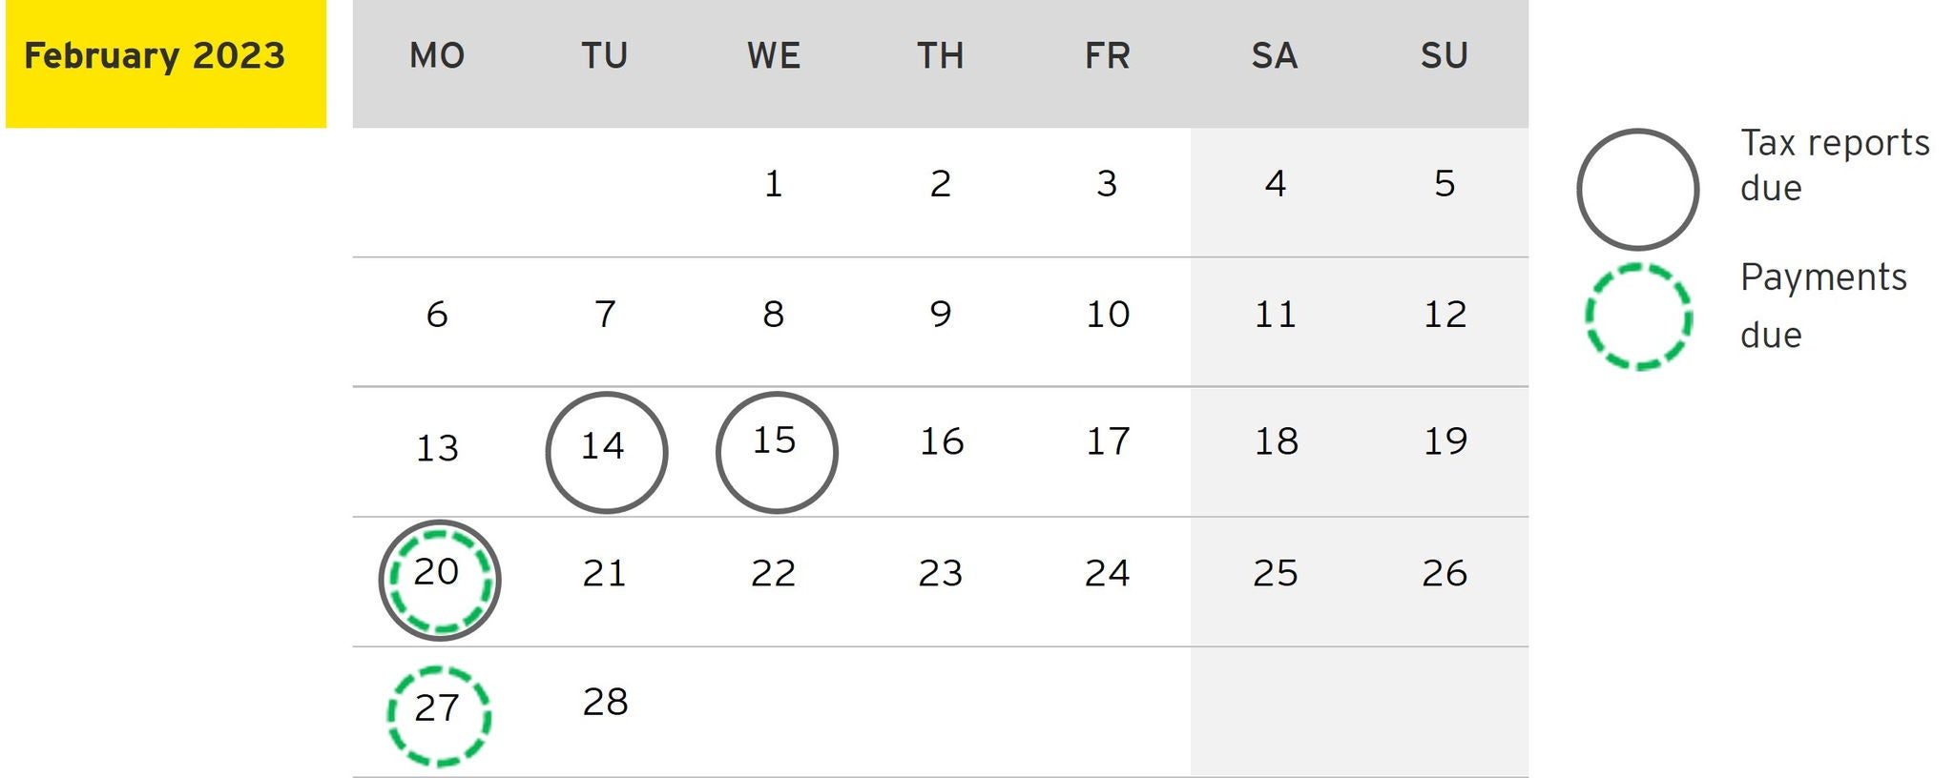Select Sunday date 26
This screenshot has height=778, width=1954.
(1445, 573)
